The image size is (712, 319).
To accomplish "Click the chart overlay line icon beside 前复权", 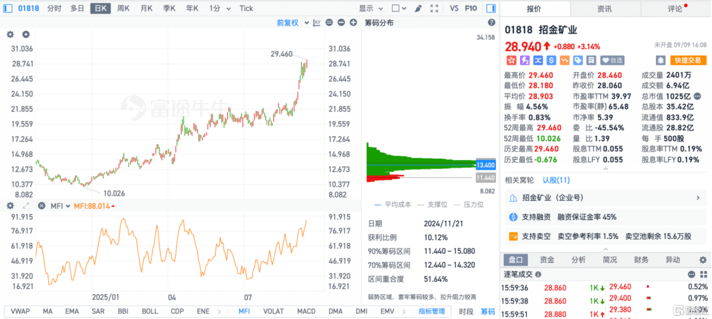I will (x=317, y=23).
